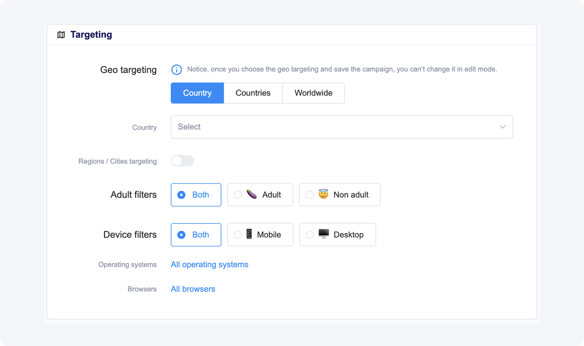The width and height of the screenshot is (584, 346).
Task: Pick the Desktop device radio button
Action: click(310, 235)
